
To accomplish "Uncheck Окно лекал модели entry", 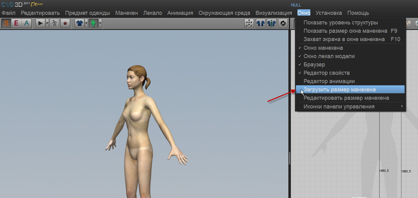I will pos(350,56).
